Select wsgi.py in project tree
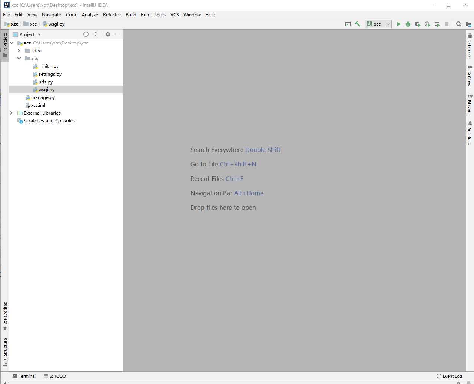Viewport: 474px width, 384px height. coord(44,90)
